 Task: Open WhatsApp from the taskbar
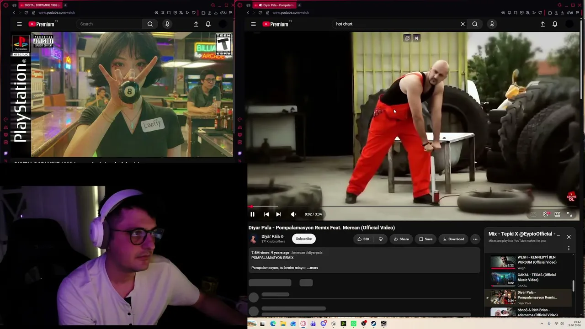pyautogui.click(x=353, y=324)
